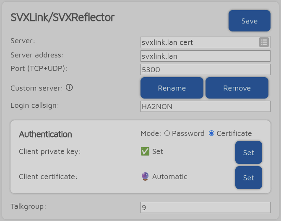
Task: Select Certificate authentication mode
Action: coord(211,133)
